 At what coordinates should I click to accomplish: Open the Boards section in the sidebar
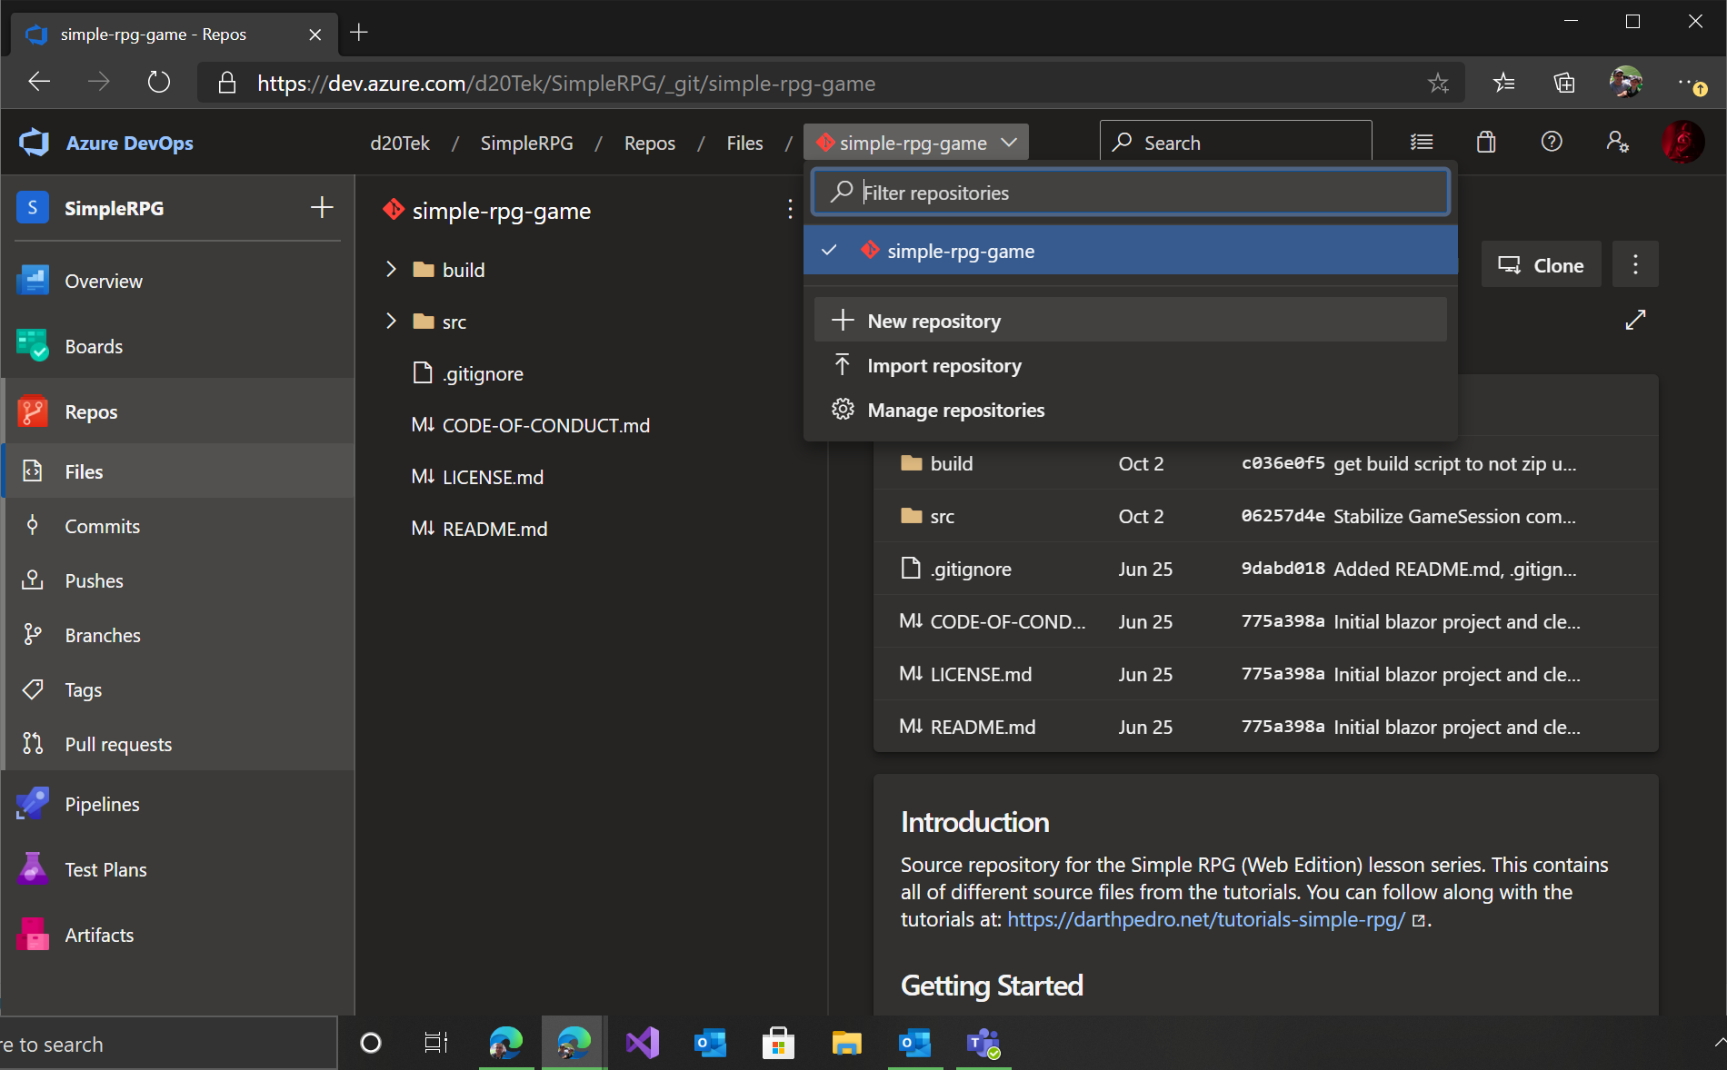point(93,346)
